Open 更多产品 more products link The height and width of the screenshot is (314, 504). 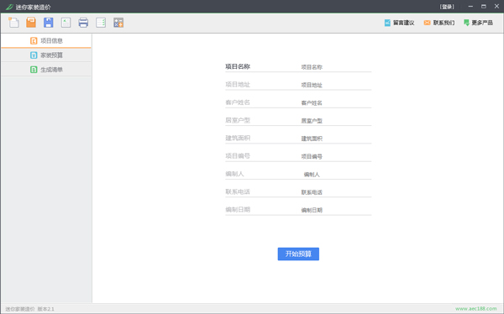478,23
